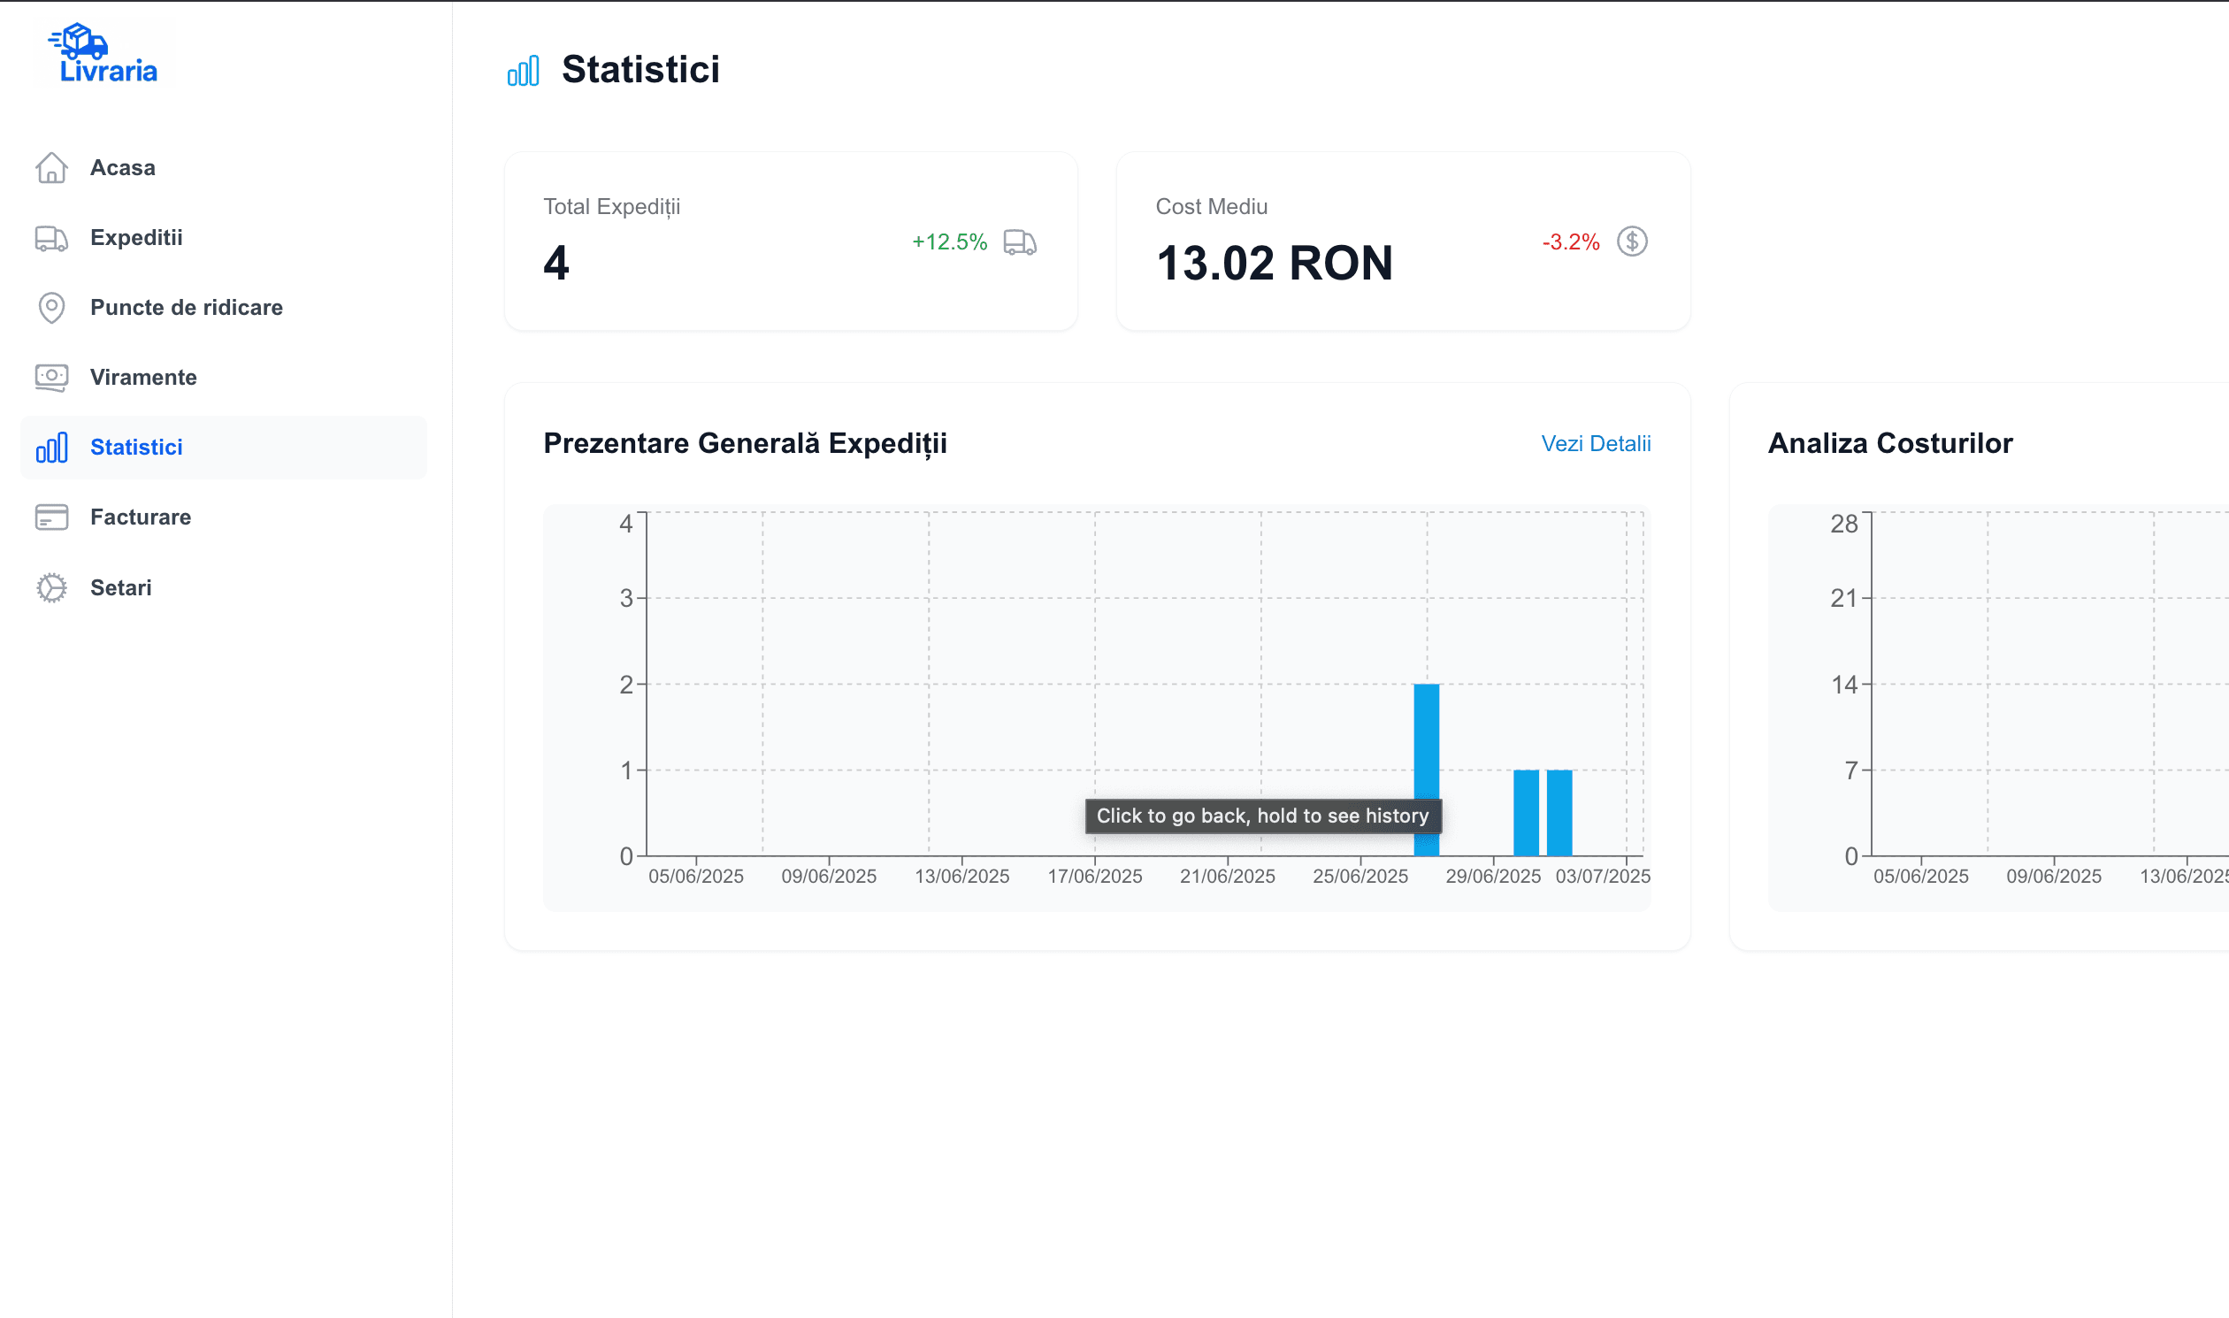
Task: Open Vezi Detalii link
Action: [1595, 443]
